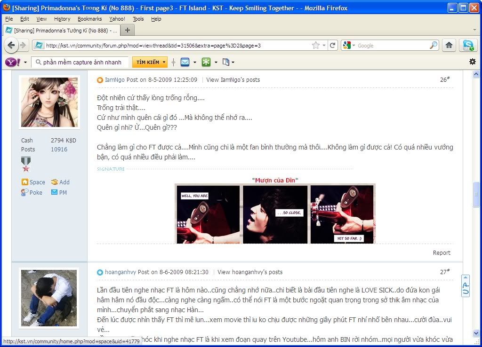
Task: Open a new tab with the plus button
Action: point(127,30)
